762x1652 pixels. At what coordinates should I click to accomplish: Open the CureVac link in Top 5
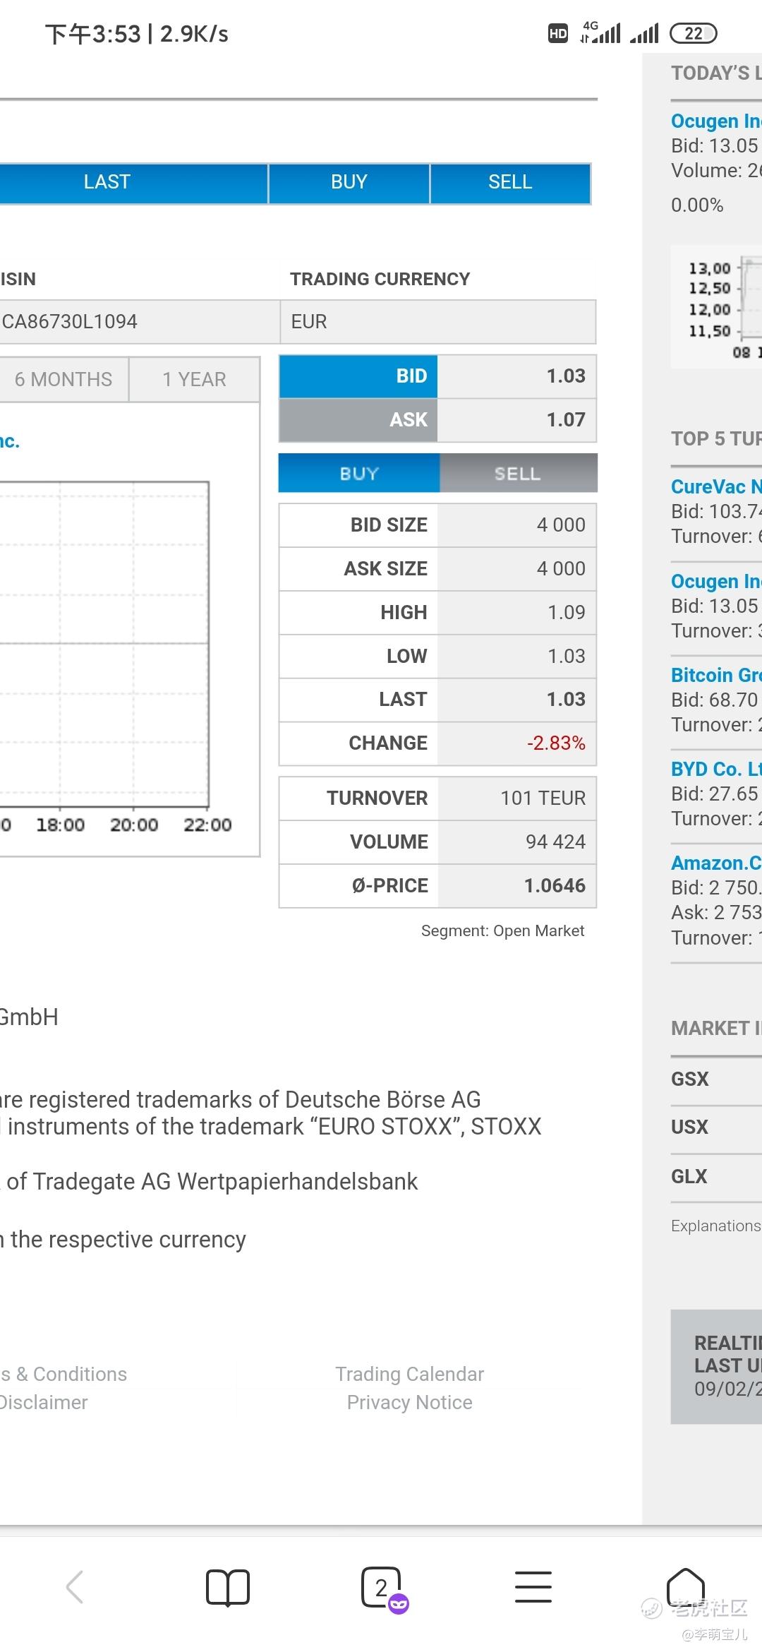716,486
